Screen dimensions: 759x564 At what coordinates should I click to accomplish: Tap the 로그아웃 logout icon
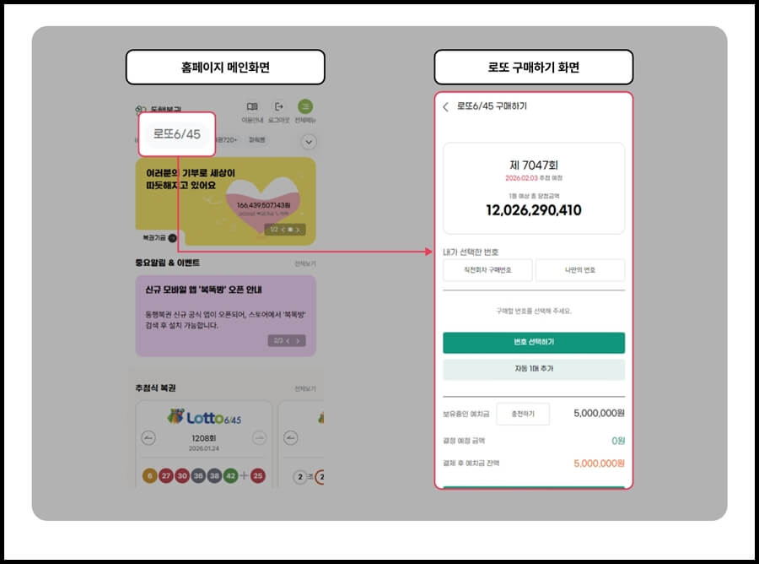click(279, 106)
